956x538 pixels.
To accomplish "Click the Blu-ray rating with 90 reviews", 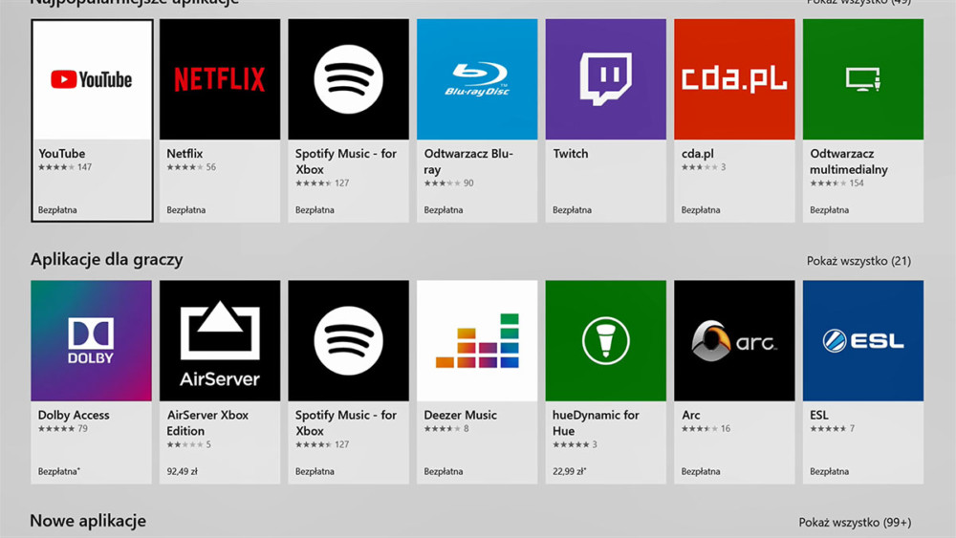I will [448, 183].
